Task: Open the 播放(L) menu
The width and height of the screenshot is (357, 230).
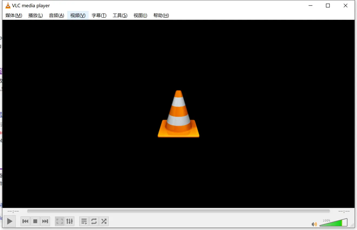Action: (x=35, y=15)
